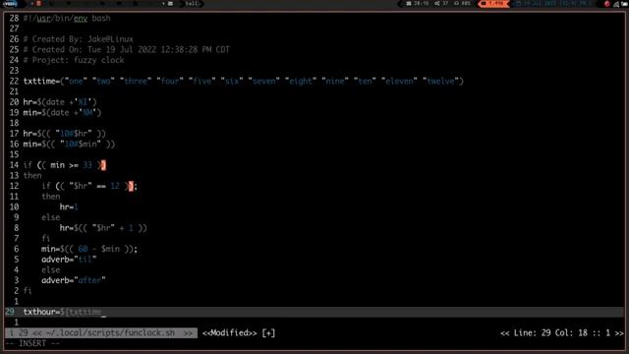Screen dimensions: 629x354
Task: Click the hr=$(( "$hr" + 1 )) line
Action: pyautogui.click(x=103, y=228)
